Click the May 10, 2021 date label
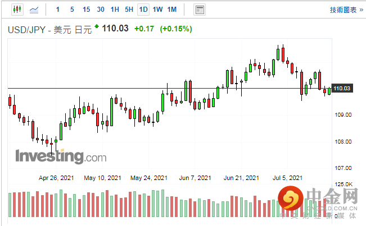 pos(102,178)
